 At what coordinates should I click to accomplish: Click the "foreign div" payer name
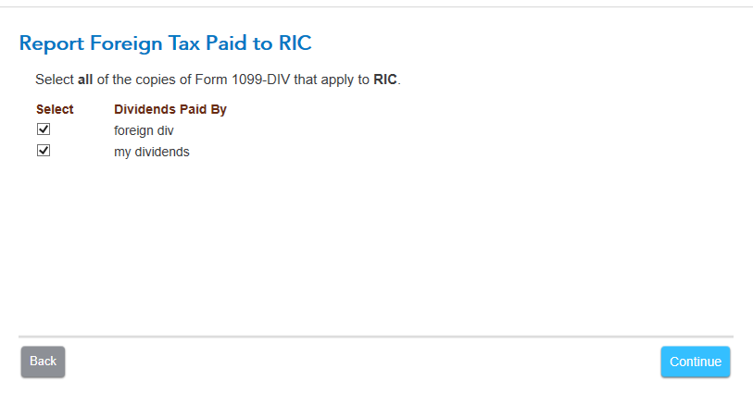[144, 130]
